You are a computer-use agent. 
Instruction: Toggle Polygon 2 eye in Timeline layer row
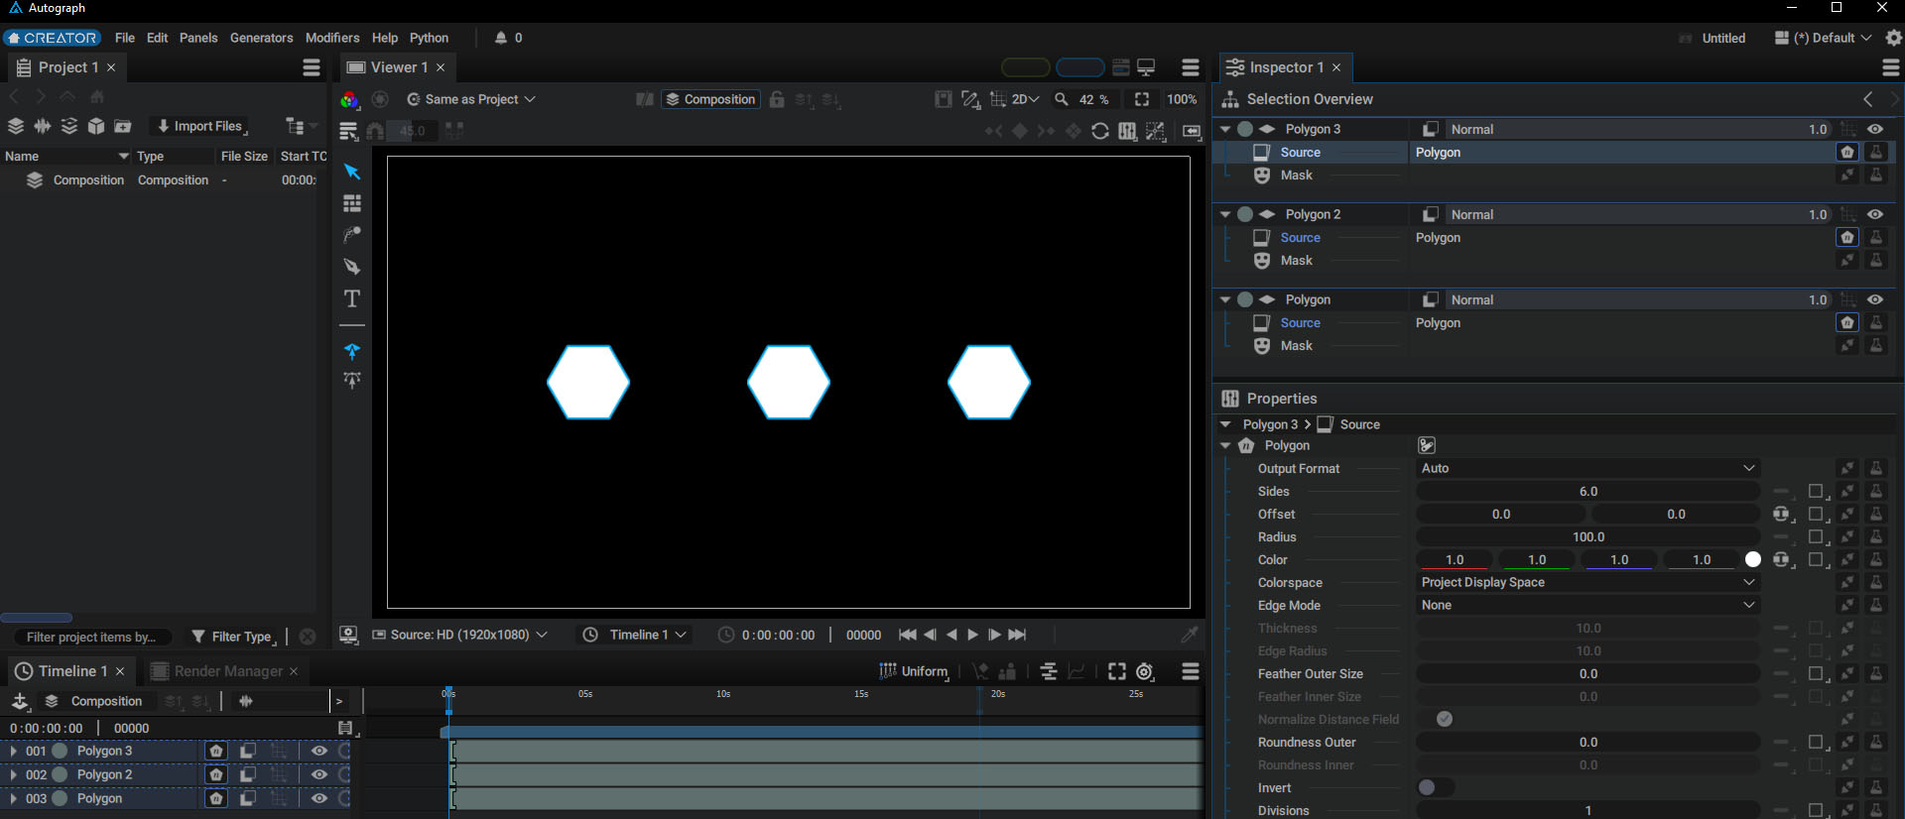319,774
